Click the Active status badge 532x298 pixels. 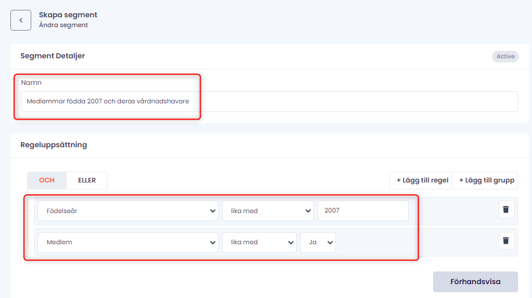pyautogui.click(x=505, y=57)
